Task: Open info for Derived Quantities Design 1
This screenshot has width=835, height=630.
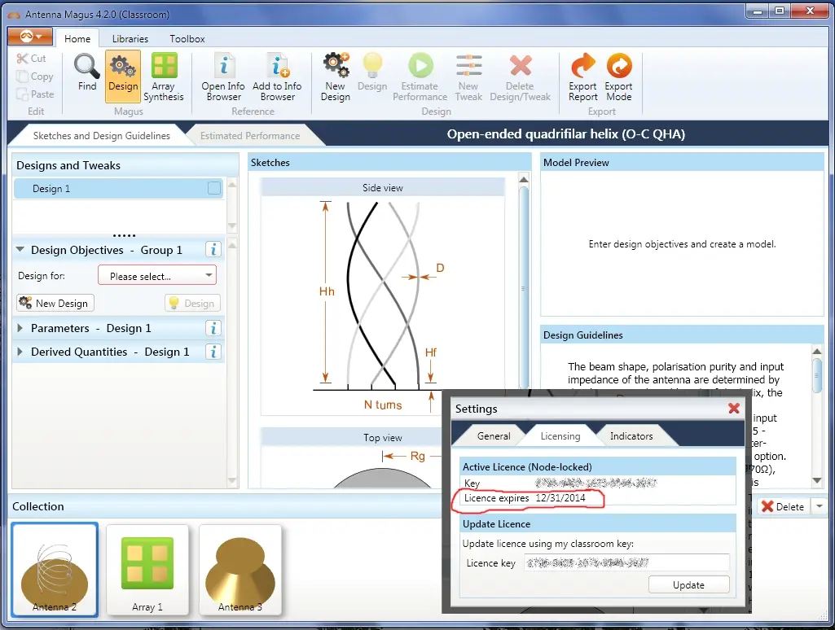Action: pyautogui.click(x=213, y=352)
